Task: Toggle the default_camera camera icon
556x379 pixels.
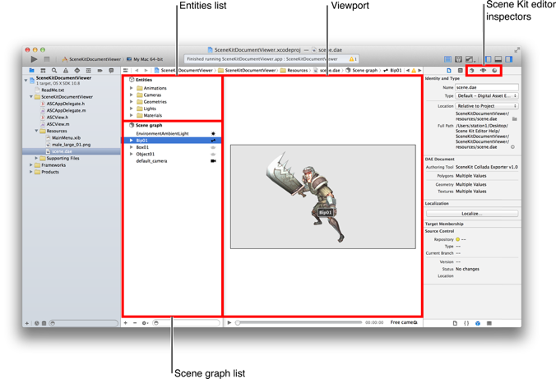Action: (x=213, y=161)
